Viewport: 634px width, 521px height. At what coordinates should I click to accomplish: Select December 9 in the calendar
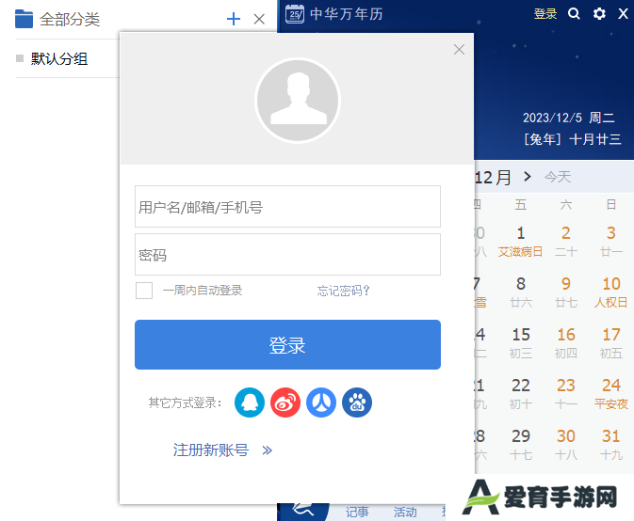tap(565, 292)
